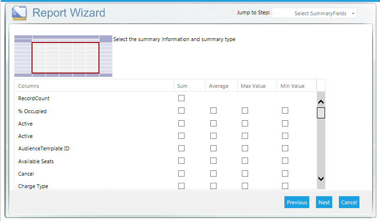Viewport: 380px width, 221px height.
Task: Enable Average for % Occupied
Action: (213, 111)
